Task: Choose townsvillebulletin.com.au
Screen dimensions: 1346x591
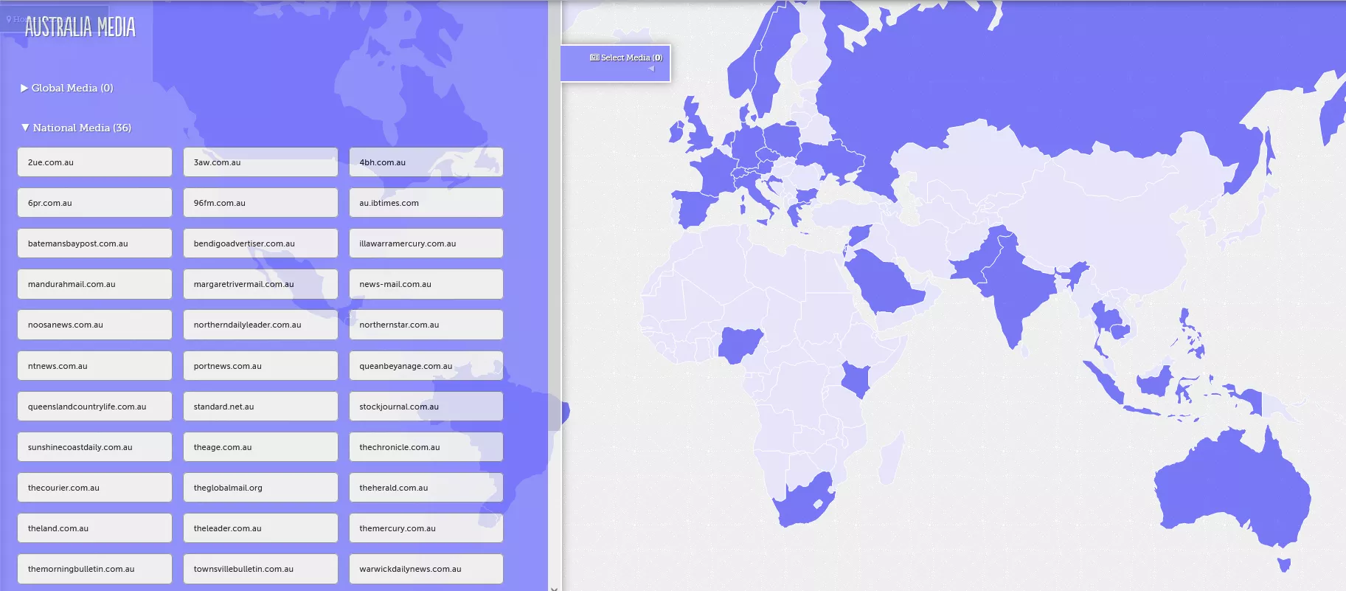Action: pyautogui.click(x=260, y=569)
